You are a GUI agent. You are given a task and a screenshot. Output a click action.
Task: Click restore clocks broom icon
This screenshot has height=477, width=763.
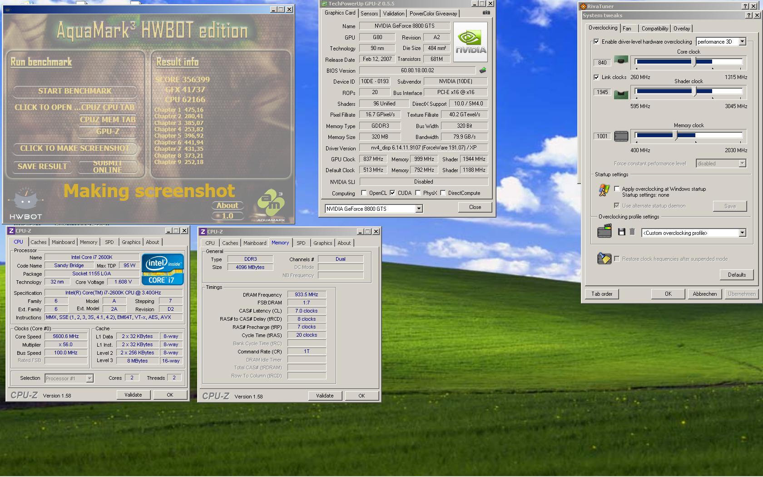604,258
